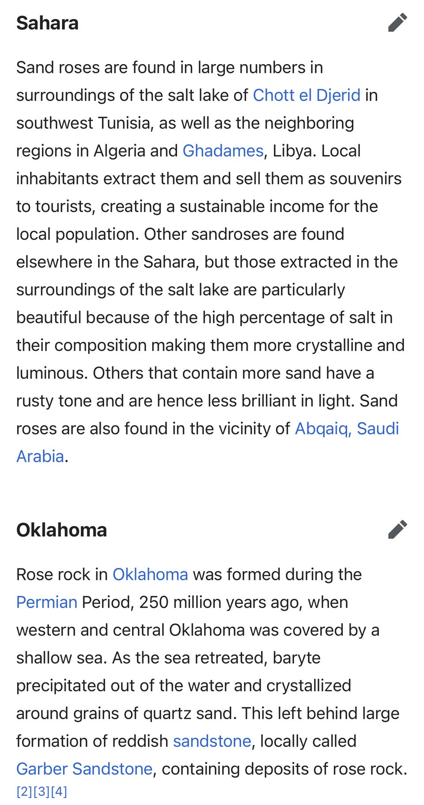
Task: Follow the sandstone link
Action: coord(212,741)
